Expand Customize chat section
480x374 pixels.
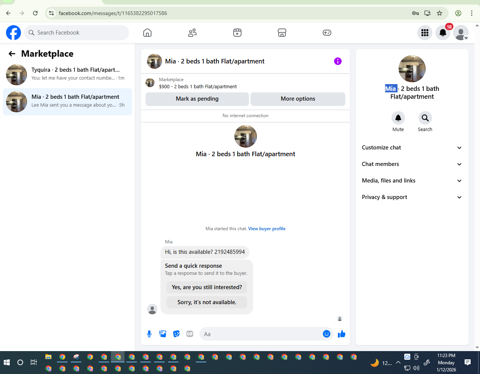click(x=412, y=148)
